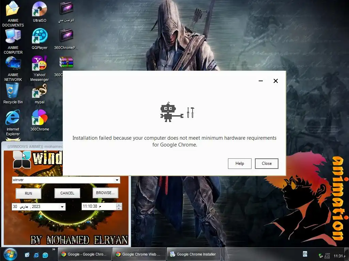This screenshot has height=261, width=349.
Task: Open the Arabic-named folder on the desktop
Action: click(x=66, y=12)
